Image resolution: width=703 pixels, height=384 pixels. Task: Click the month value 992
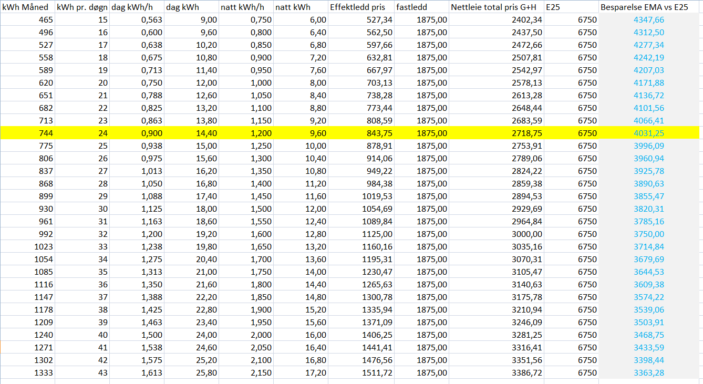(x=27, y=234)
